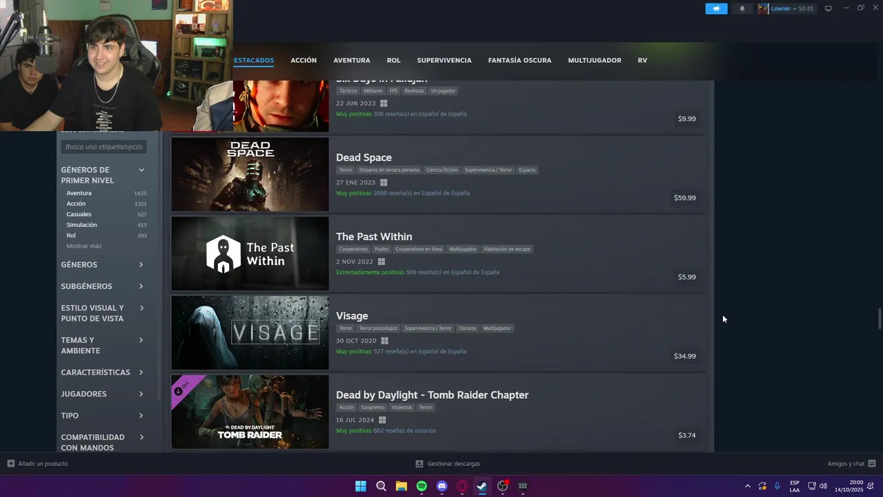Expand the CARACTERÍSTICAS filter section
This screenshot has width=883, height=497.
coord(102,372)
